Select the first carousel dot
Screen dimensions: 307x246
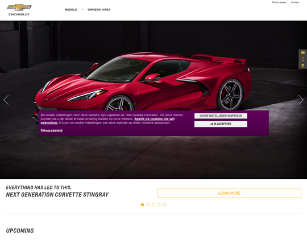click(x=142, y=205)
